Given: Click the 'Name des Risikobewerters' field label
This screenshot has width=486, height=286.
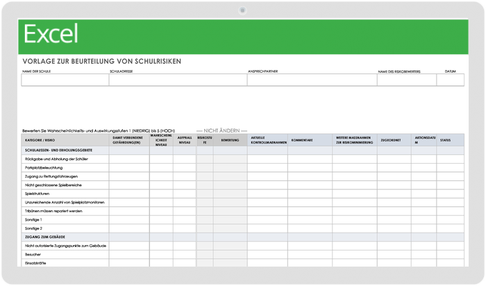Looking at the screenshot, I should (x=399, y=71).
